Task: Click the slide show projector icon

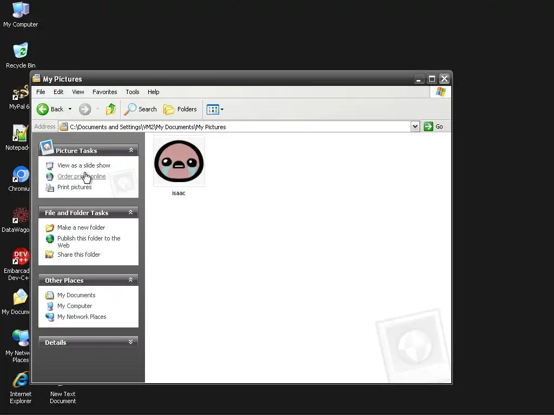Action: pyautogui.click(x=50, y=165)
